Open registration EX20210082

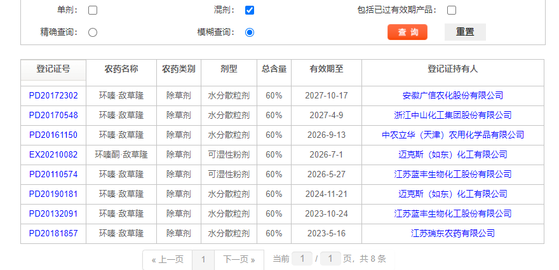[53, 154]
